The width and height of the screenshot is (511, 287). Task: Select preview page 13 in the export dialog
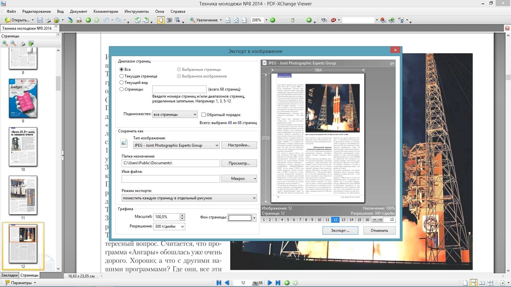coord(343,220)
